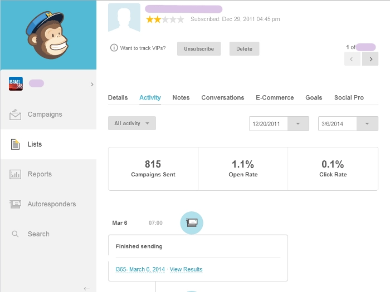
Task: Click the 0.1% Click Rate stat
Action: [333, 169]
